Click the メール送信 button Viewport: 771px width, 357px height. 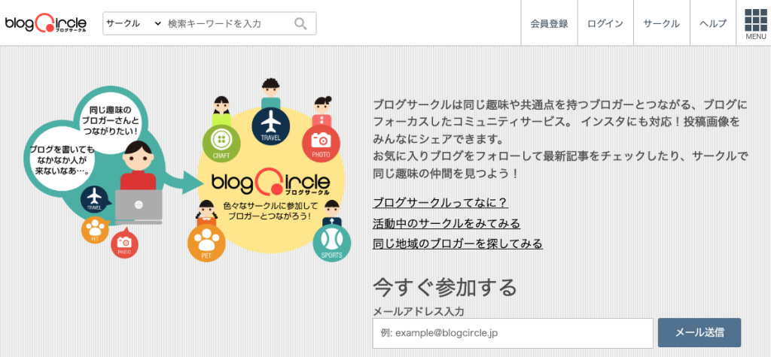tap(699, 332)
